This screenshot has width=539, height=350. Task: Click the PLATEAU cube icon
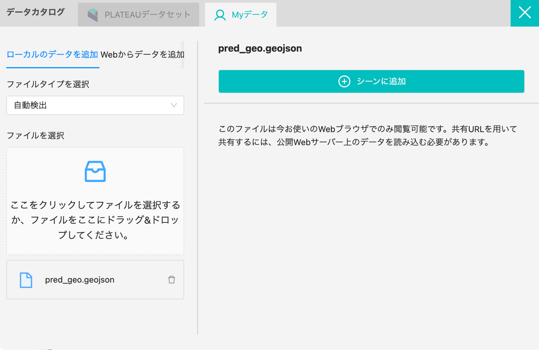tap(93, 15)
